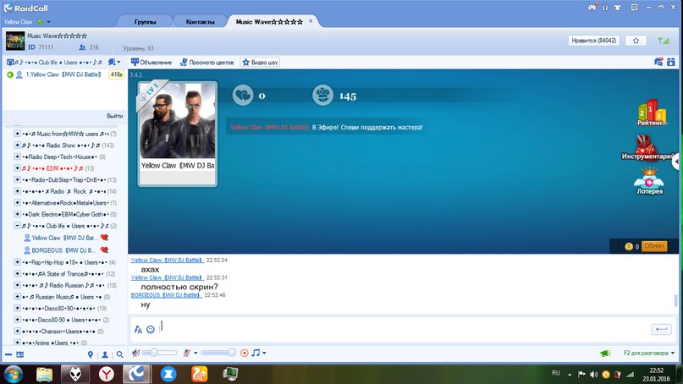
Task: Click the location pin icon in sidebar footer
Action: click(91, 355)
